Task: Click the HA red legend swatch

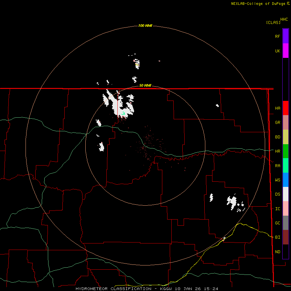Action: click(286, 108)
